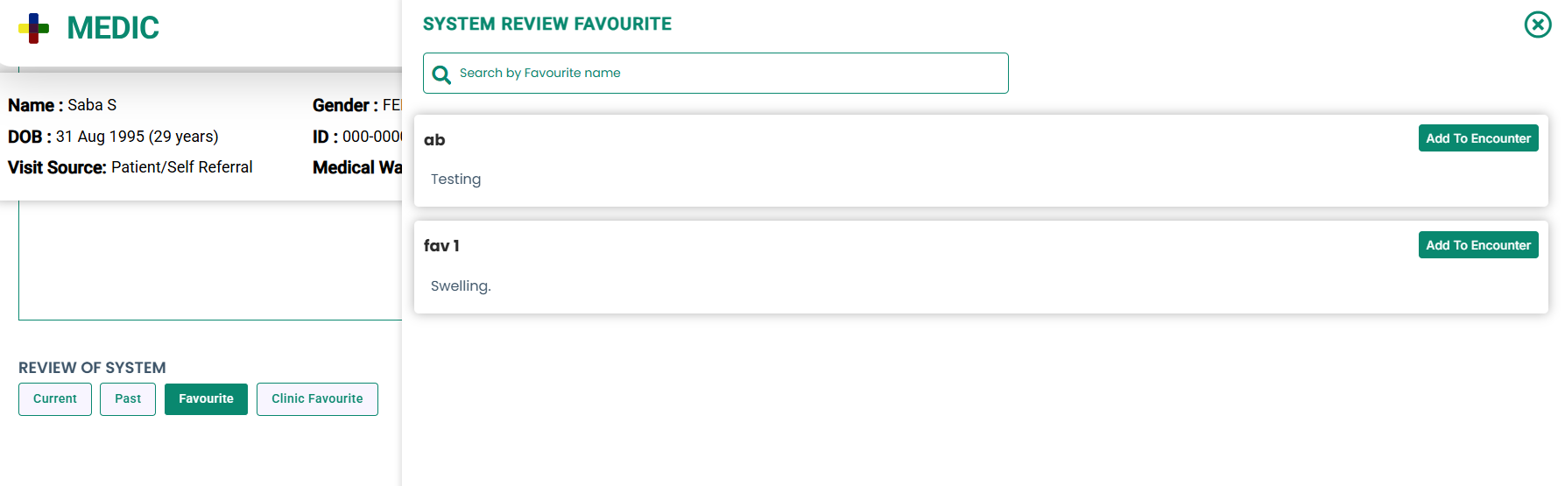Close the System Review Favourite panel

pos(1538,25)
